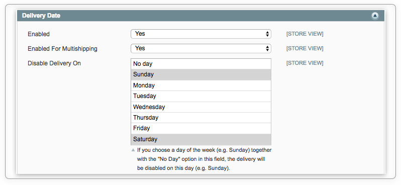Click the Enabled dropdown stepper arrows
Screen dimensions: 401x185
(267, 34)
